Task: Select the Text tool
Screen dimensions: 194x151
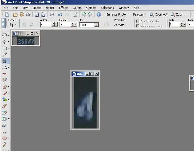Action: (x=5, y=132)
